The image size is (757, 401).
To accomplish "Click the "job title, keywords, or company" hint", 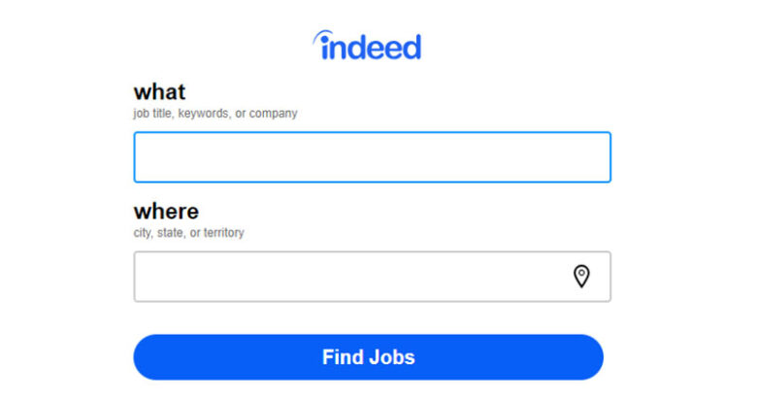I will coord(215,114).
